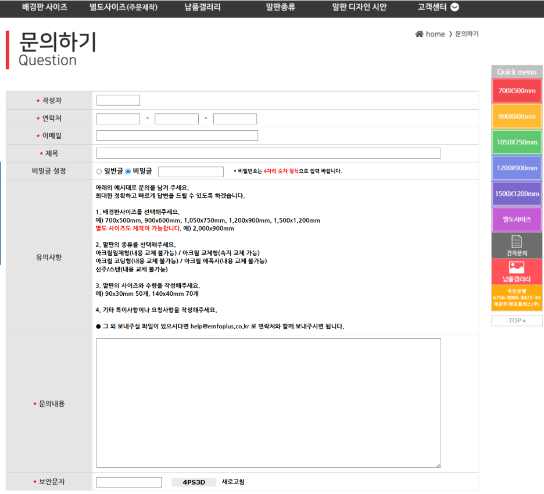Click the 700X500mm quick menu button
The image size is (544, 494).
pos(517,91)
